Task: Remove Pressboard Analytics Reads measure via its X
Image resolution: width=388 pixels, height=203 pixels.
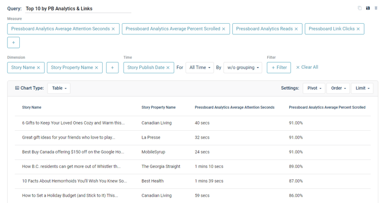Action: 296,29
